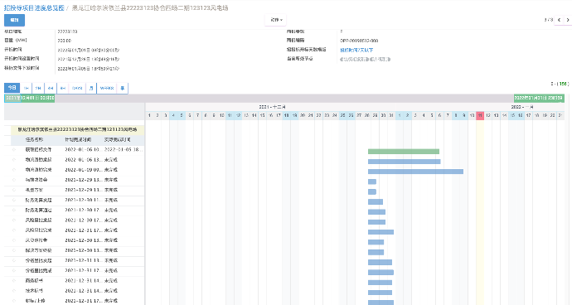This screenshot has width=572, height=305.
Task: Click the gray date range bar above the Gantt
Action: pyautogui.click(x=284, y=98)
